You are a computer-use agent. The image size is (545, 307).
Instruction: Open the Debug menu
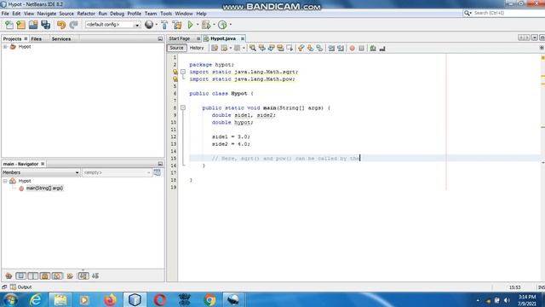(118, 14)
